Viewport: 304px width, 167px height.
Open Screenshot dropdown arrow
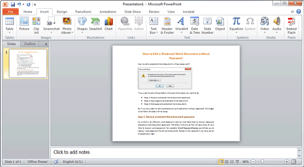point(51,33)
